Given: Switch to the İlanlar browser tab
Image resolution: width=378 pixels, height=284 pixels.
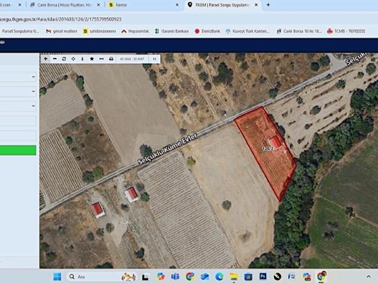Looking at the screenshot, I should (142, 5).
